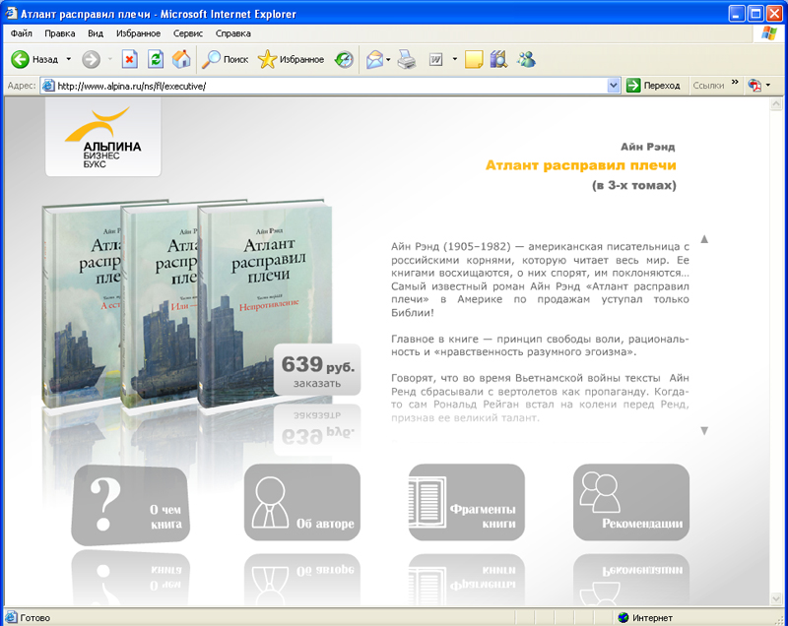Click the (в 3-х томах) subtitle text
Screen dimensions: 788x626
point(634,185)
